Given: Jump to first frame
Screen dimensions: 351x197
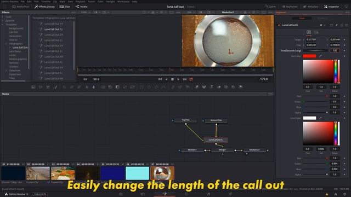Looking at the screenshot, I should 160,79.
